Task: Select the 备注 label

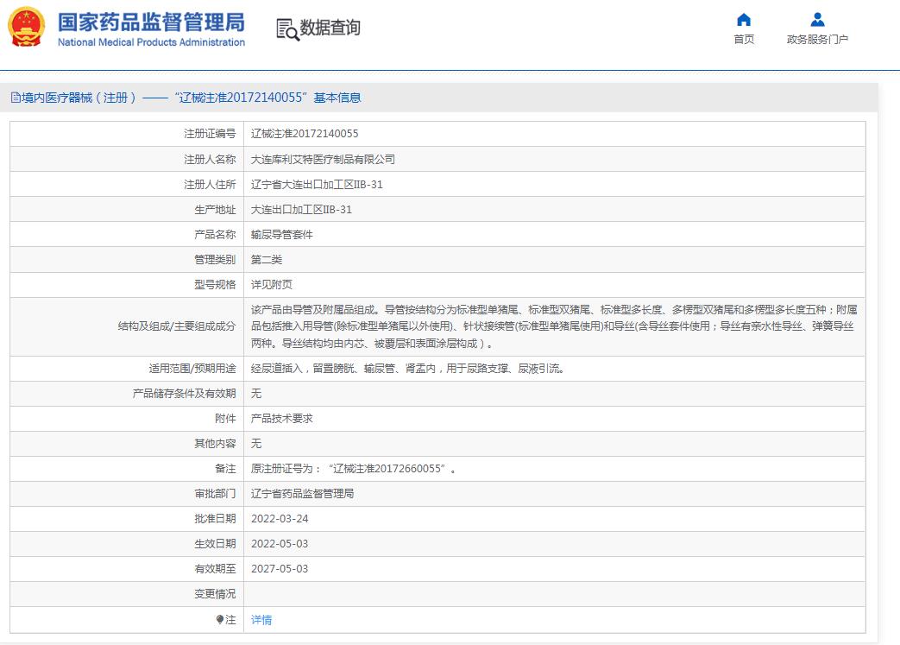Action: 225,469
